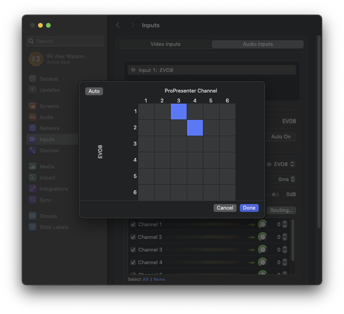The width and height of the screenshot is (344, 314).
Task: Click the Channel 3 gain knob
Action: tap(262, 250)
